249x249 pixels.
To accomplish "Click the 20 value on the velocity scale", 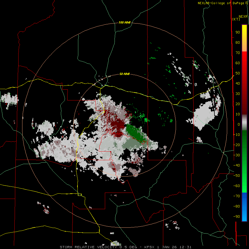I will coord(238,104).
